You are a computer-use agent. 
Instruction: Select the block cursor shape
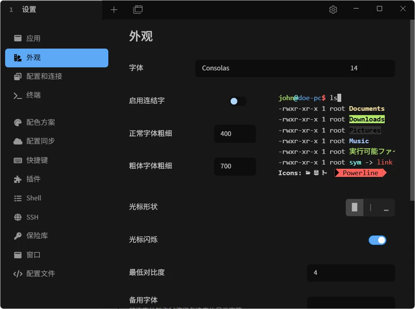click(x=355, y=207)
